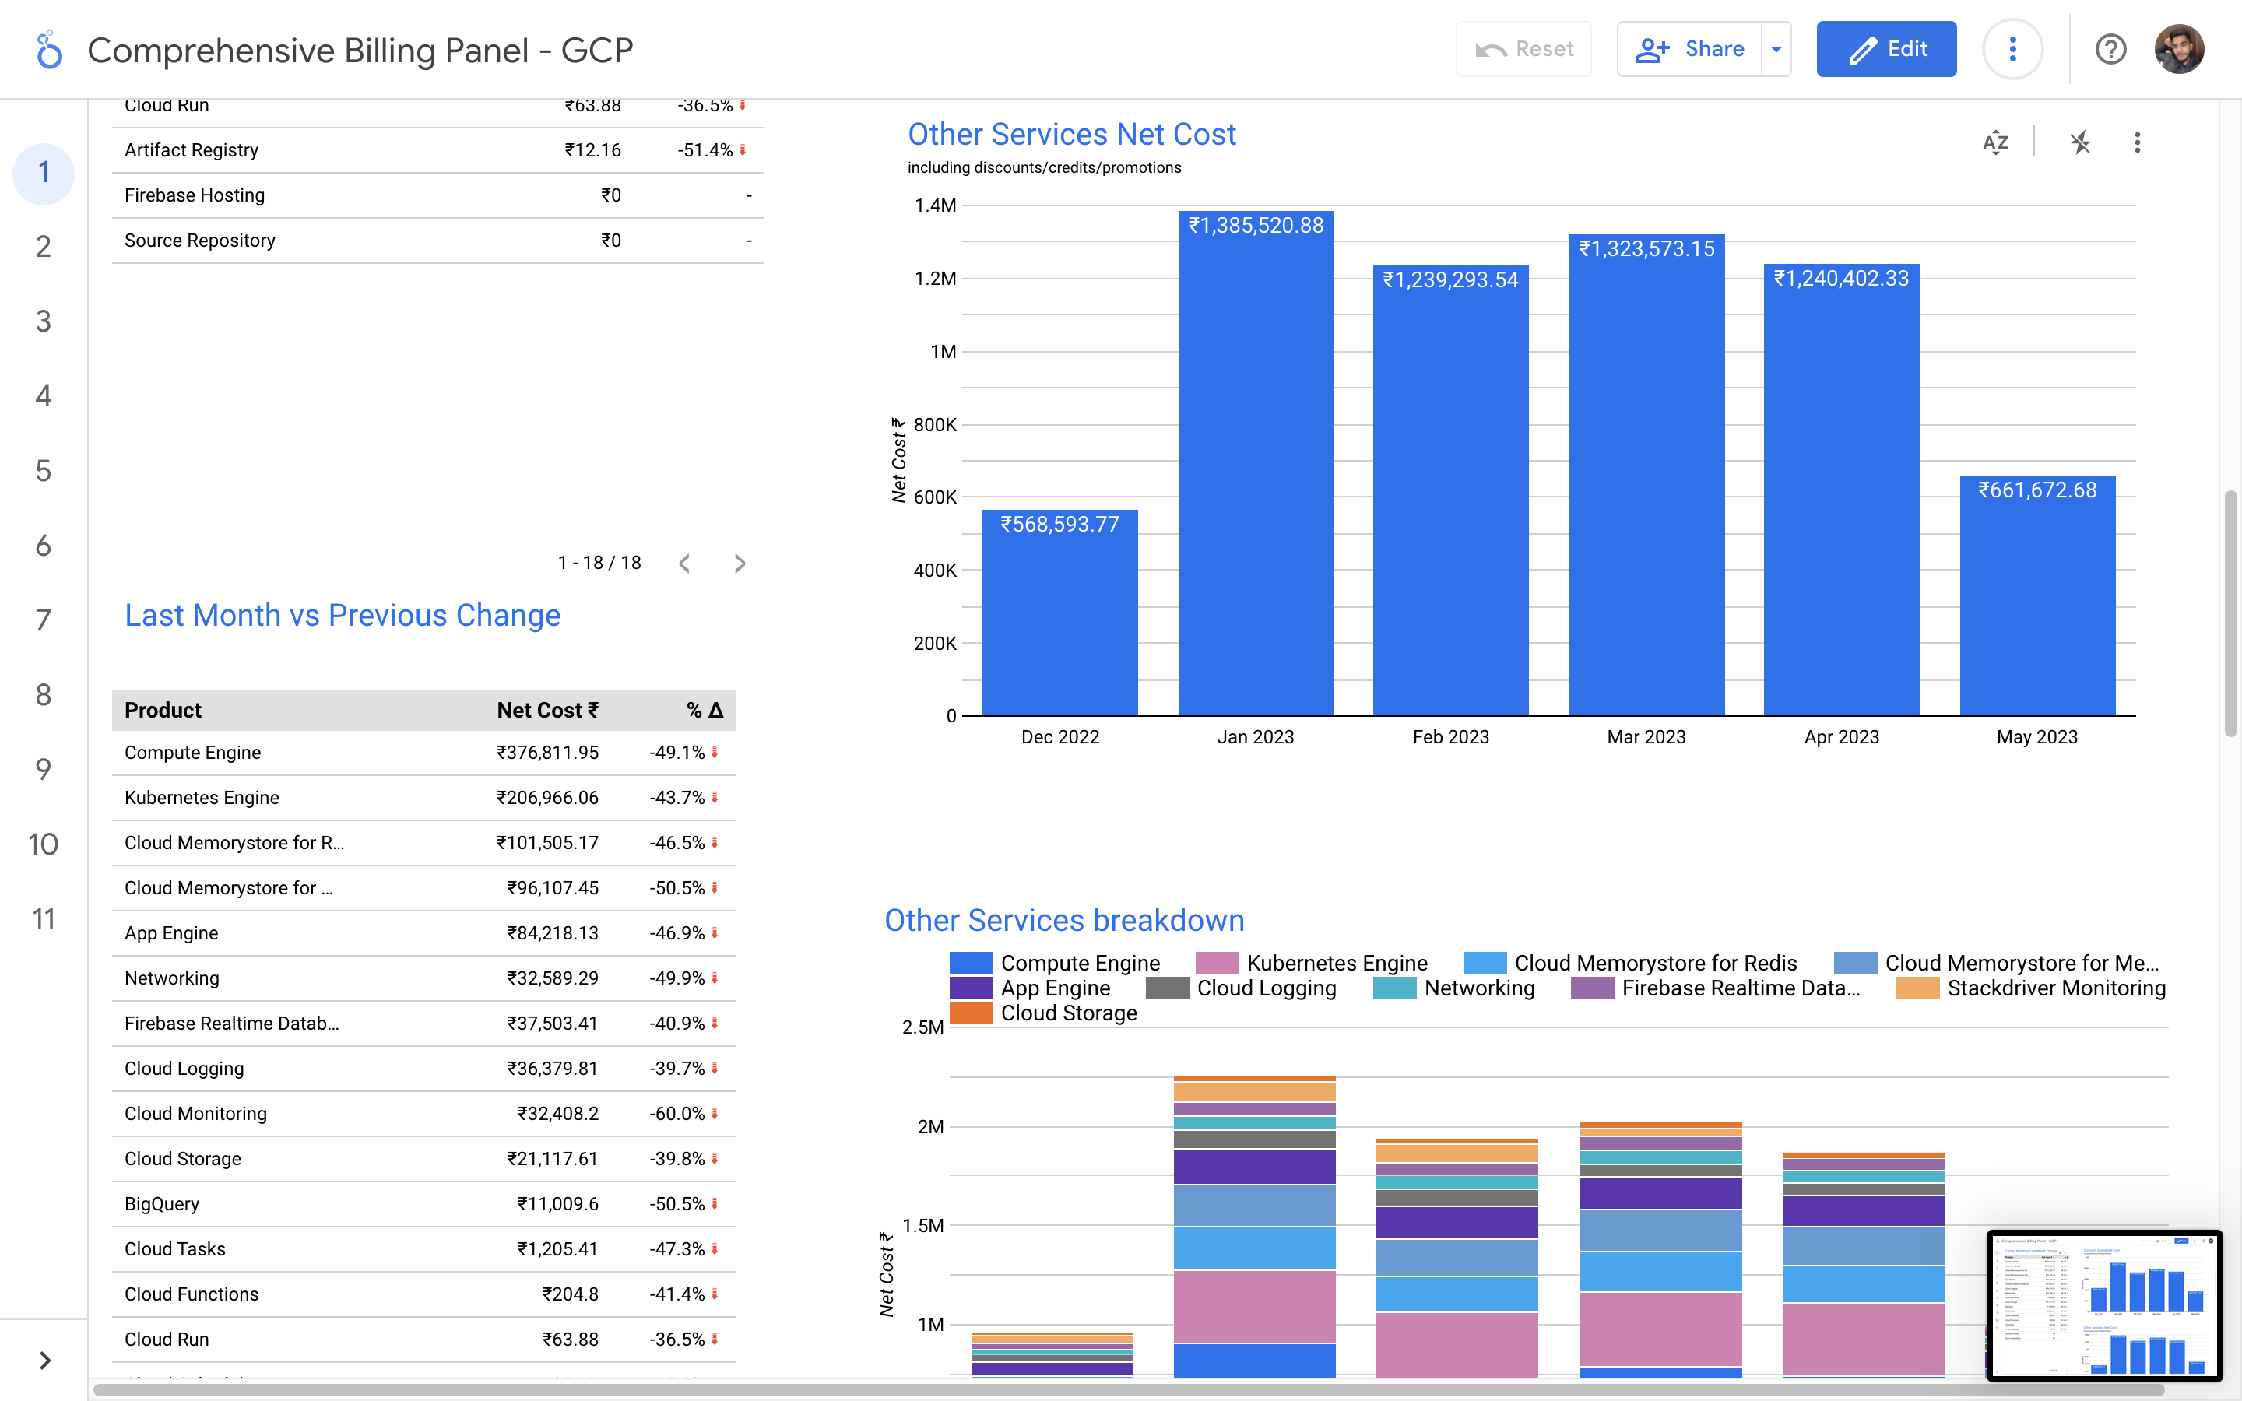Click the chart sort A-Z icon
The image size is (2242, 1401).
click(x=1994, y=142)
